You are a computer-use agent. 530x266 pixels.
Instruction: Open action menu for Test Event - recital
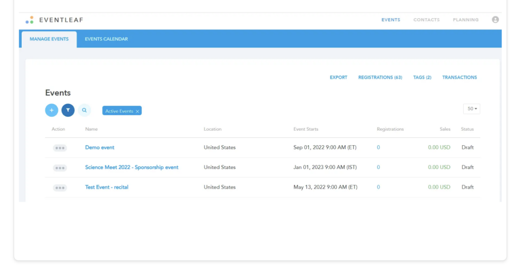(x=60, y=187)
